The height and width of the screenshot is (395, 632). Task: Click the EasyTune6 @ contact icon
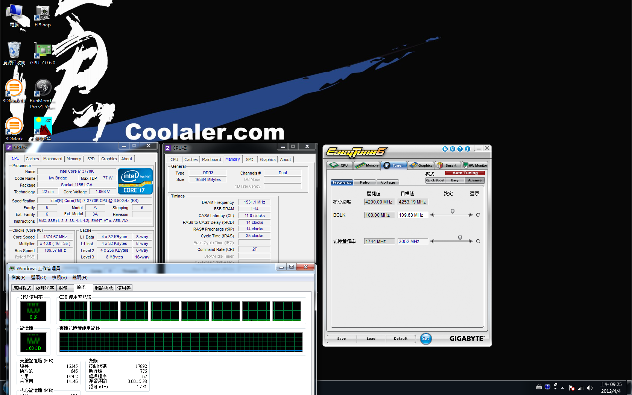click(x=453, y=149)
